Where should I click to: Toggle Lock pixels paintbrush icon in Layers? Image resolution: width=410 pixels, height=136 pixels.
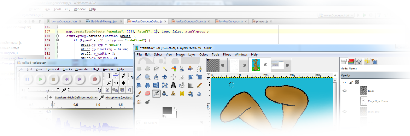coord(351,82)
